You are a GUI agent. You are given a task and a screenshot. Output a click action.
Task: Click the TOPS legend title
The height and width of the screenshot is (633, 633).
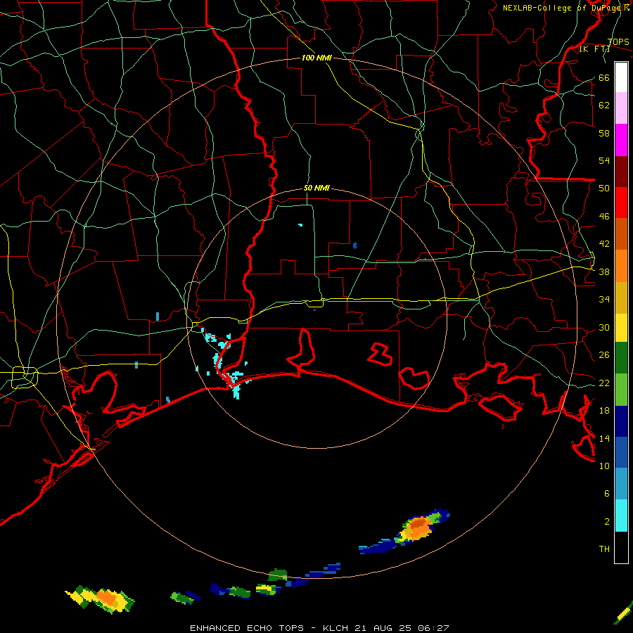618,42
